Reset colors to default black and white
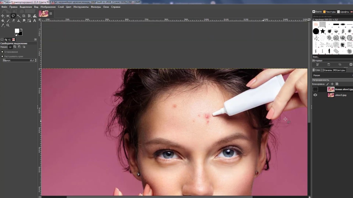The width and height of the screenshot is (353, 198). pyautogui.click(x=16, y=35)
